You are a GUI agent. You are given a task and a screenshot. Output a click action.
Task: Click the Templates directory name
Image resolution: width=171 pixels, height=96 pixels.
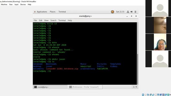pos(115,64)
